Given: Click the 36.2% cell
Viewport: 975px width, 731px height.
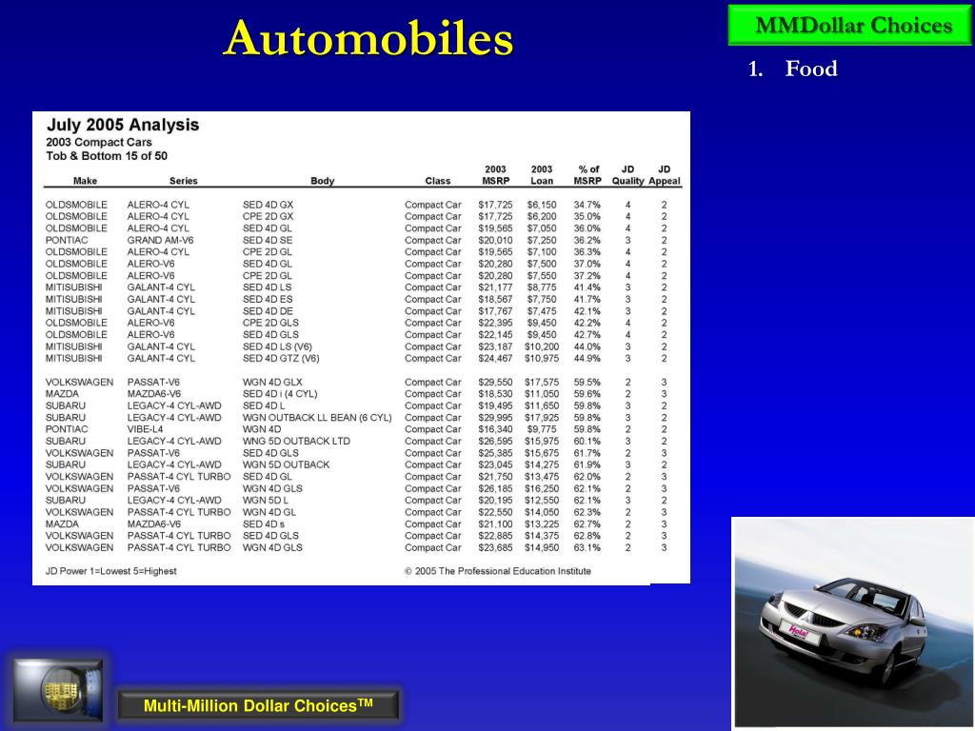Looking at the screenshot, I should [x=587, y=240].
